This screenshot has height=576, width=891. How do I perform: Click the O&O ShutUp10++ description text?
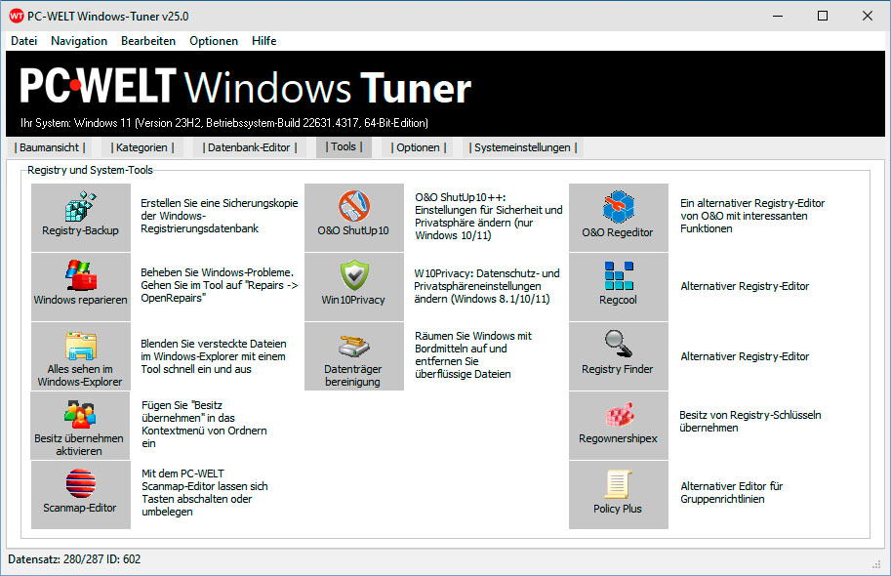pos(489,217)
